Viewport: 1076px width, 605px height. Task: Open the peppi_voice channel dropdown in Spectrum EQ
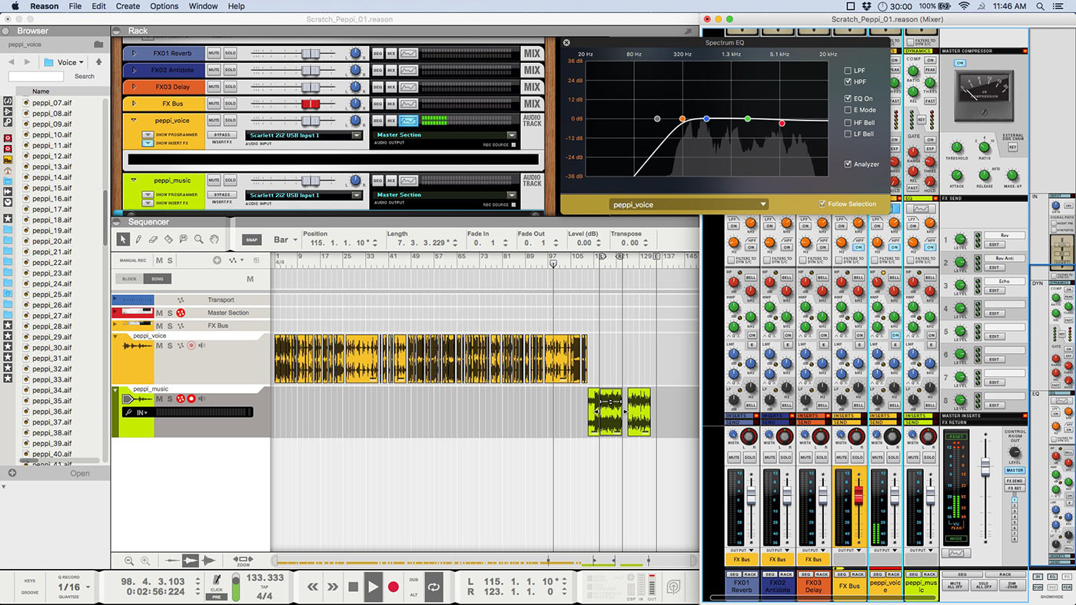pos(689,204)
